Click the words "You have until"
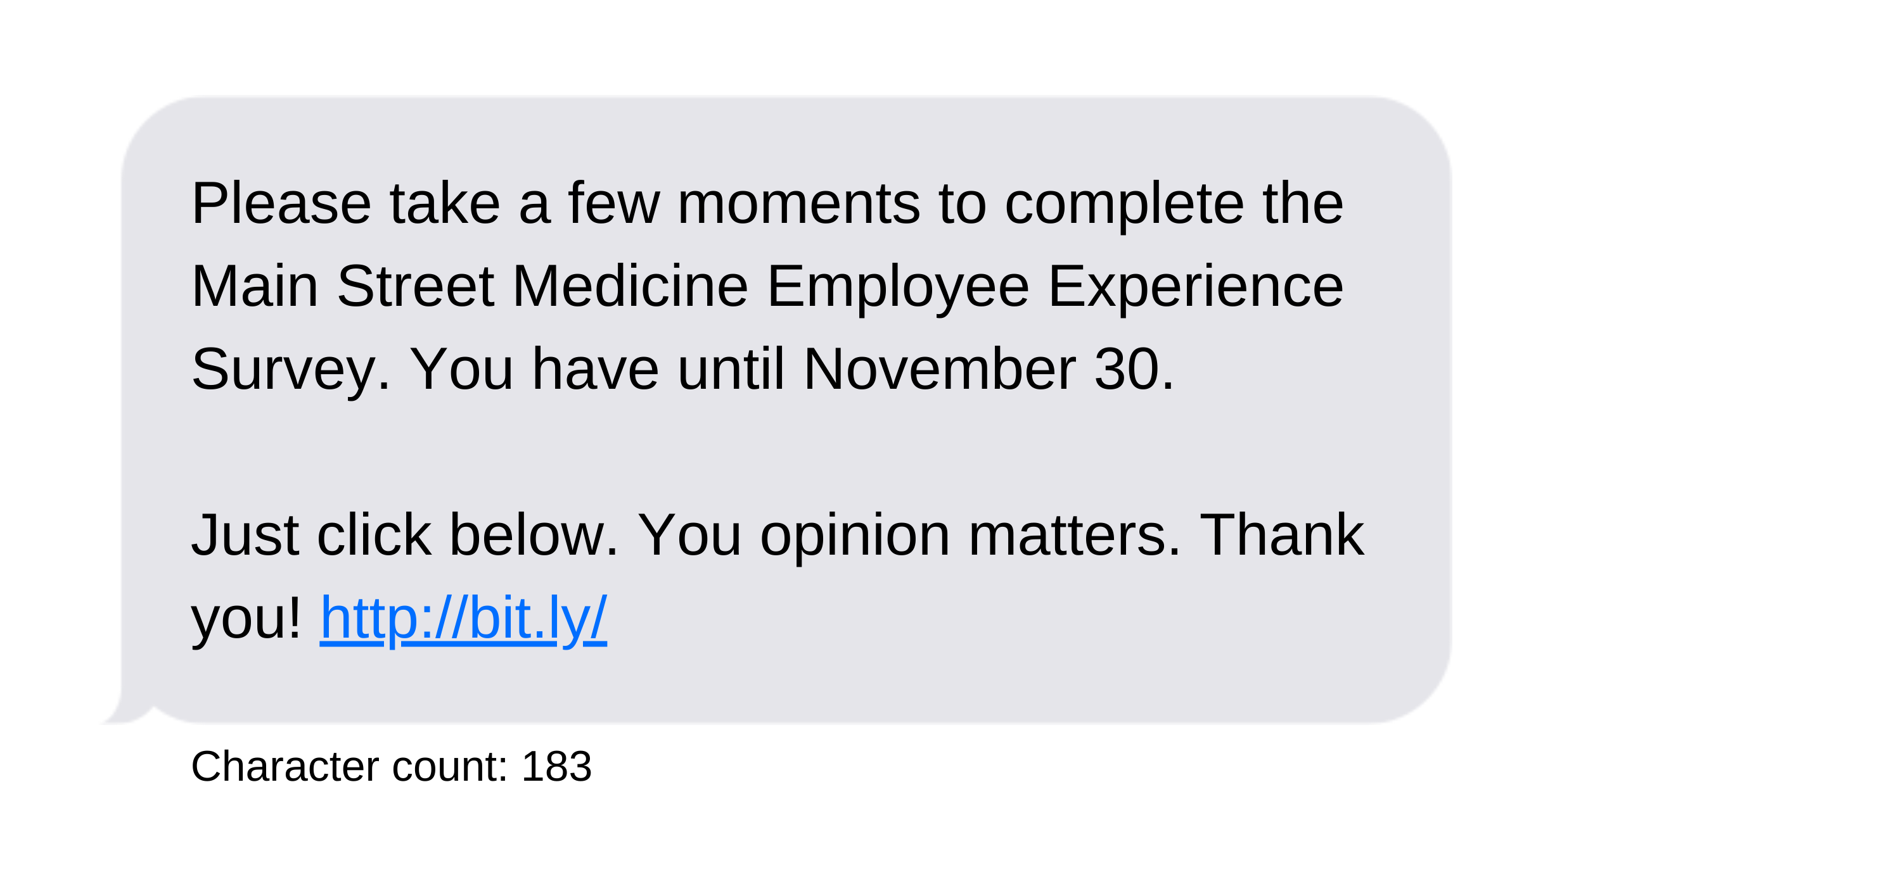 [596, 369]
